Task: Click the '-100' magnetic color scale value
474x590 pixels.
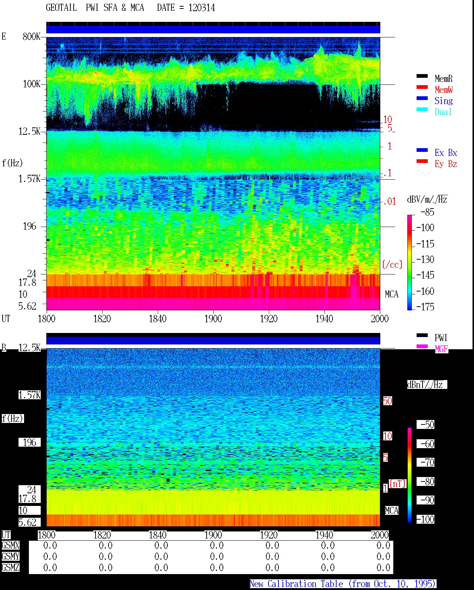Action: (x=425, y=519)
